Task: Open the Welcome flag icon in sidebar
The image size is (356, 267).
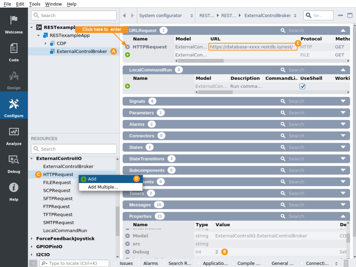Action: 14,21
